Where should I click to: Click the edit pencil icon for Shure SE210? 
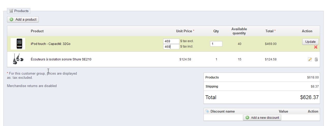pyautogui.click(x=310, y=59)
